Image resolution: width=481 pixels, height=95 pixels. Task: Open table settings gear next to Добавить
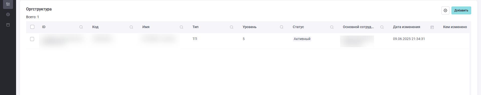click(445, 10)
